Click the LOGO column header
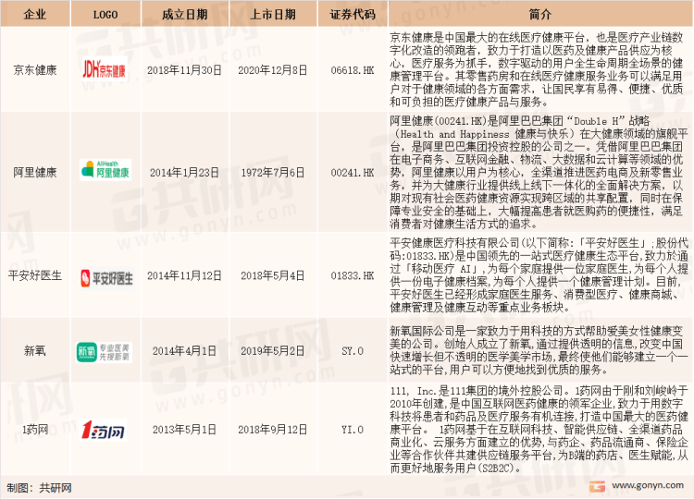 105,15
